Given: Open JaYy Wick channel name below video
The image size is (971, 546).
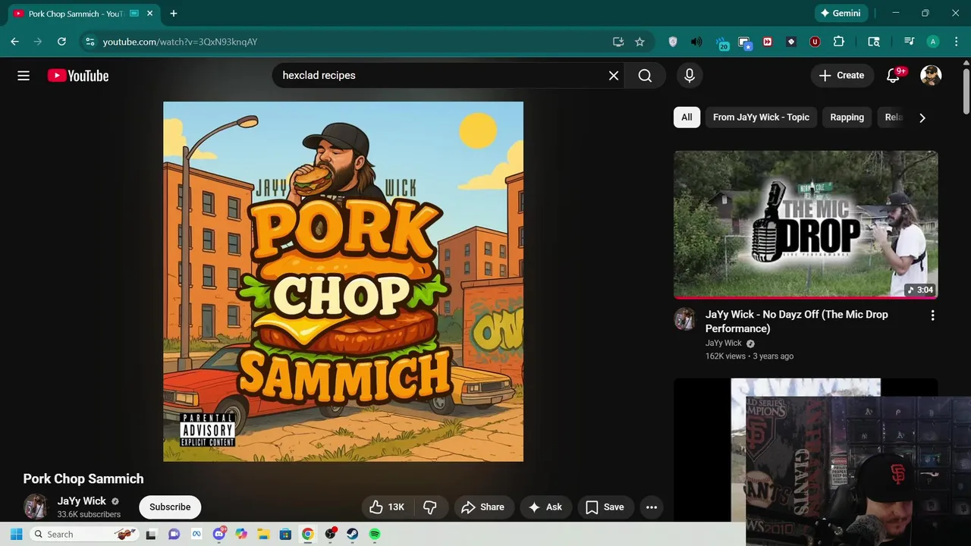Looking at the screenshot, I should click(x=81, y=501).
